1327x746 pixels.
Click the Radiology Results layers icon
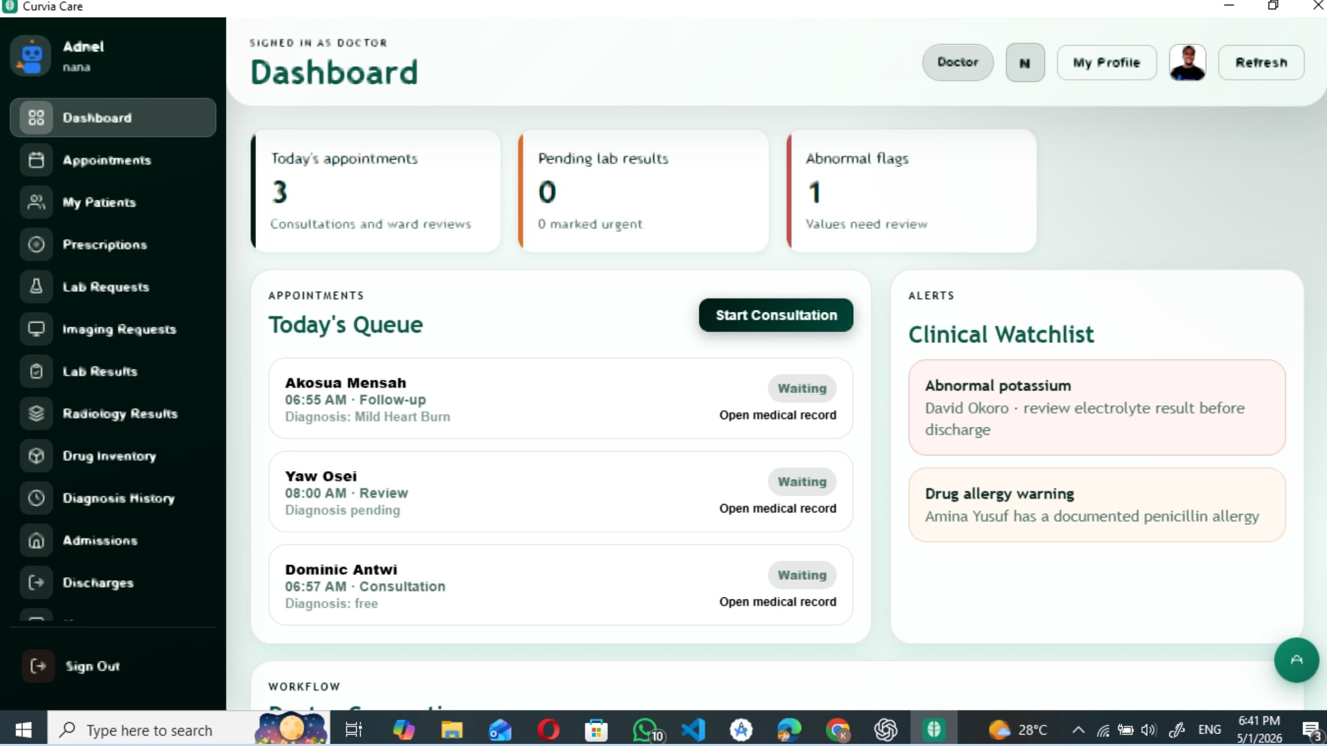click(x=36, y=413)
